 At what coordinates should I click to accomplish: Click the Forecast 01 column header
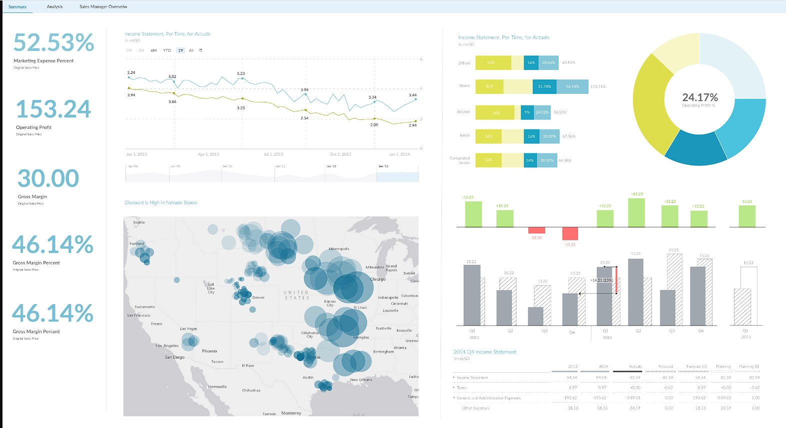point(696,367)
